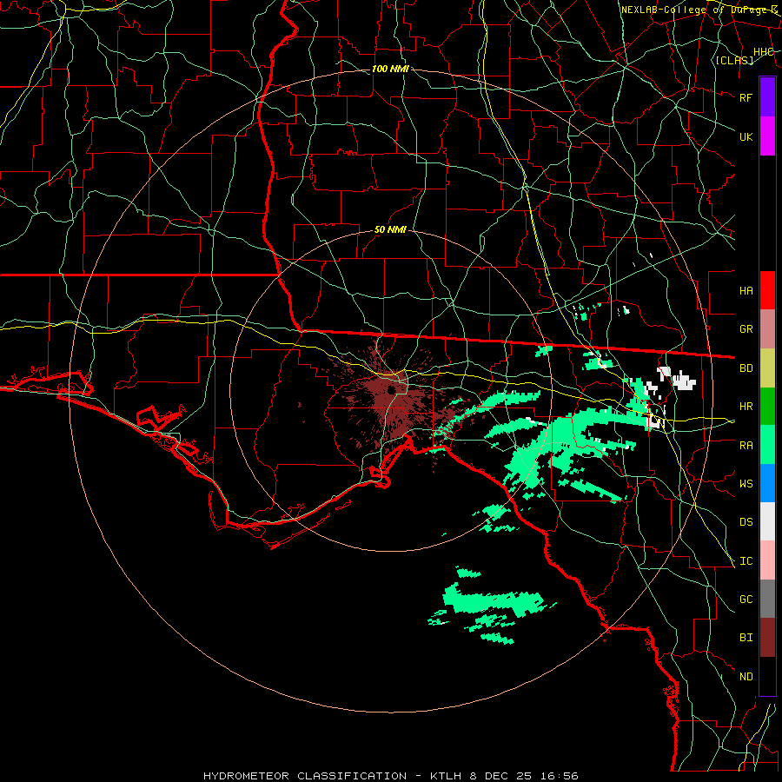782x782 pixels.
Task: Click the ND black legend swatch
Action: click(x=767, y=676)
